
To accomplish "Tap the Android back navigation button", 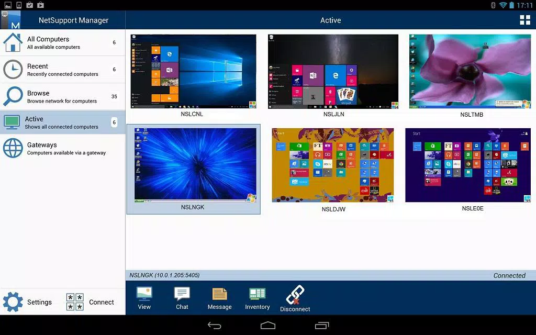I will (x=214, y=326).
